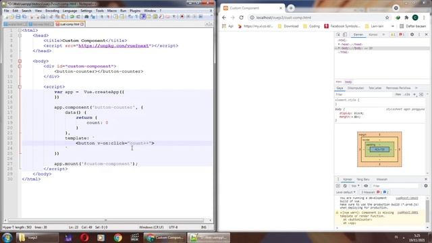Reload the page in Chrome
Screen dimensions: 432x243
[242, 18]
